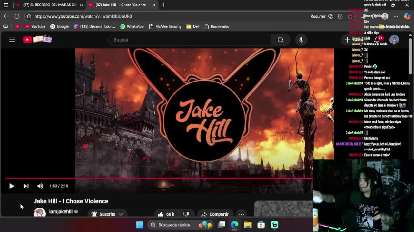Click the red video progress bar
The width and height of the screenshot is (414, 232).
pyautogui.click(x=159, y=178)
